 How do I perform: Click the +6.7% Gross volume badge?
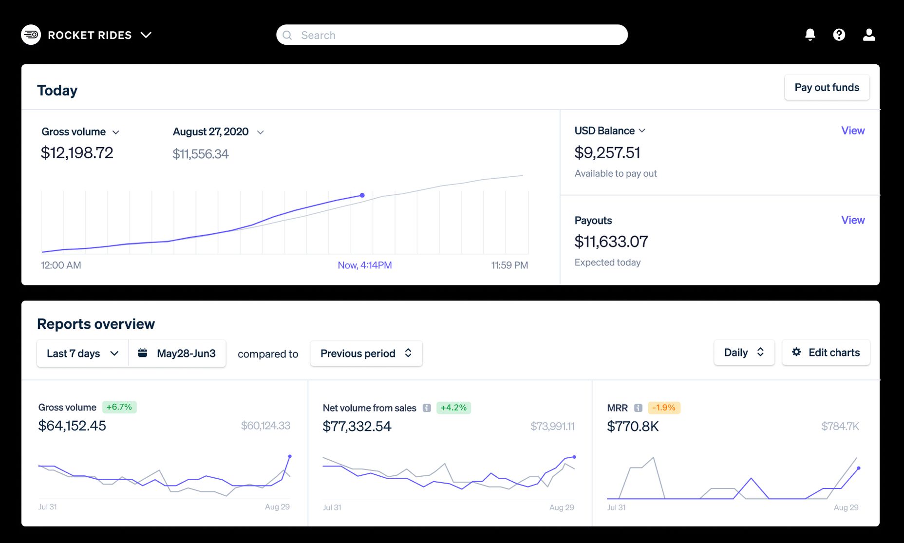pyautogui.click(x=119, y=407)
